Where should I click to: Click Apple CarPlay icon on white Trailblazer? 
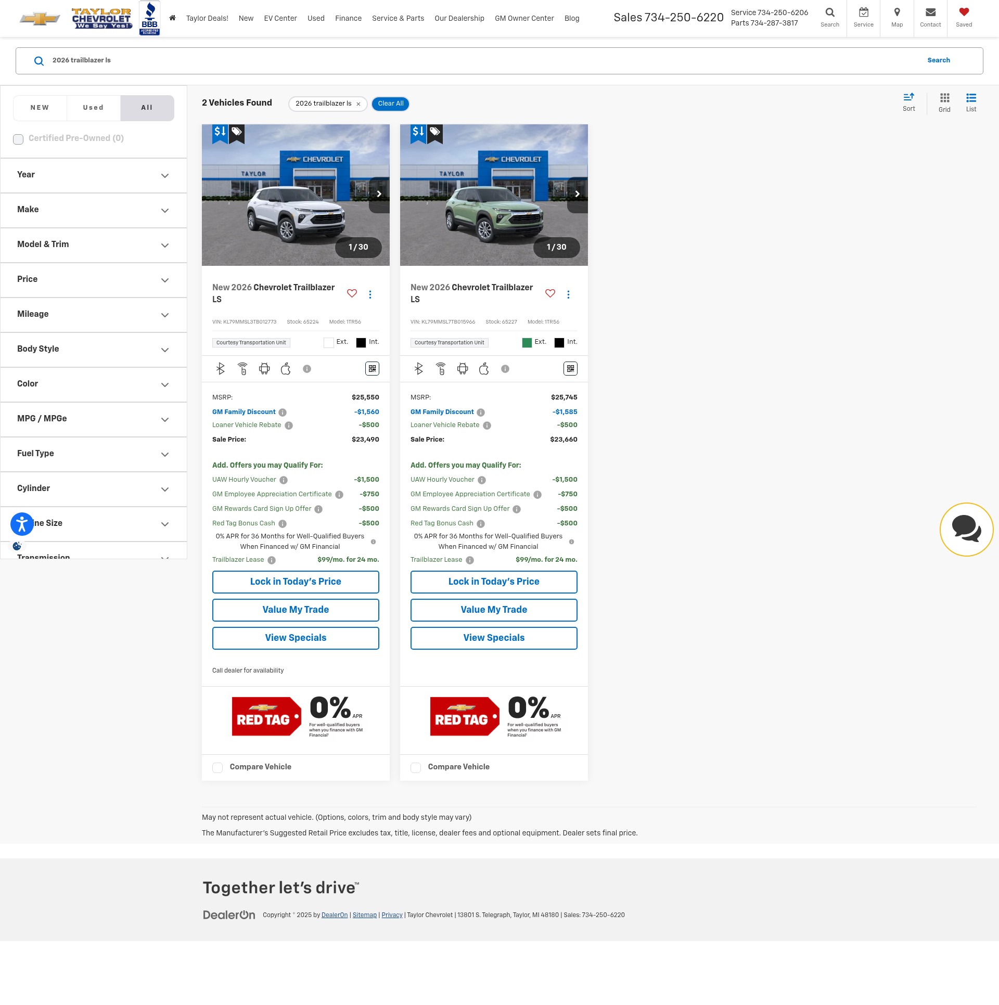[286, 369]
